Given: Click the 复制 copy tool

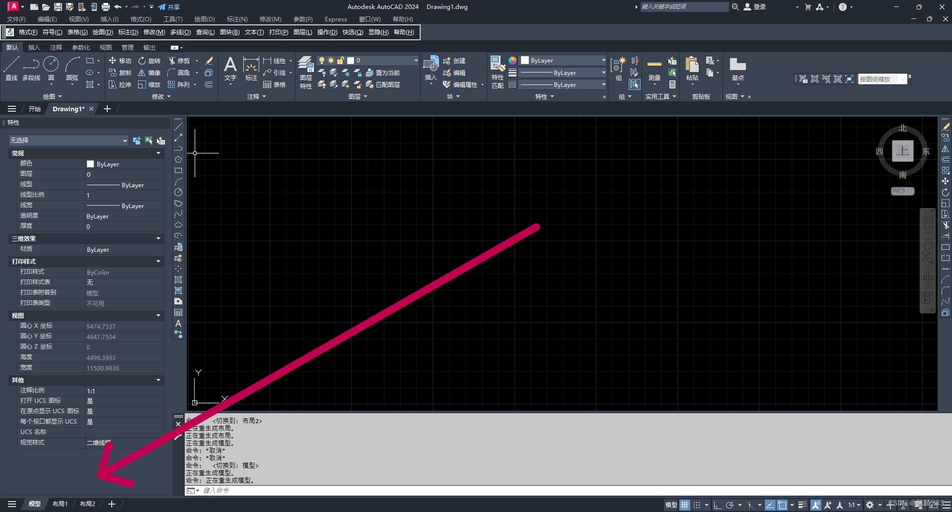Looking at the screenshot, I should pyautogui.click(x=120, y=73).
